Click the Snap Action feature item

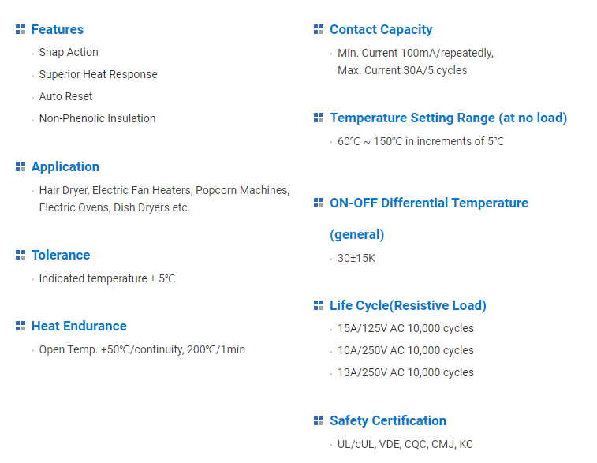[69, 52]
